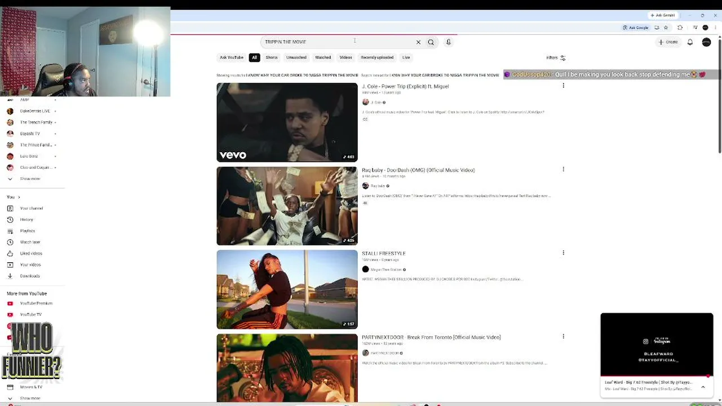The image size is (722, 406).
Task: Click the Ask Google address bar button
Action: pos(636,28)
